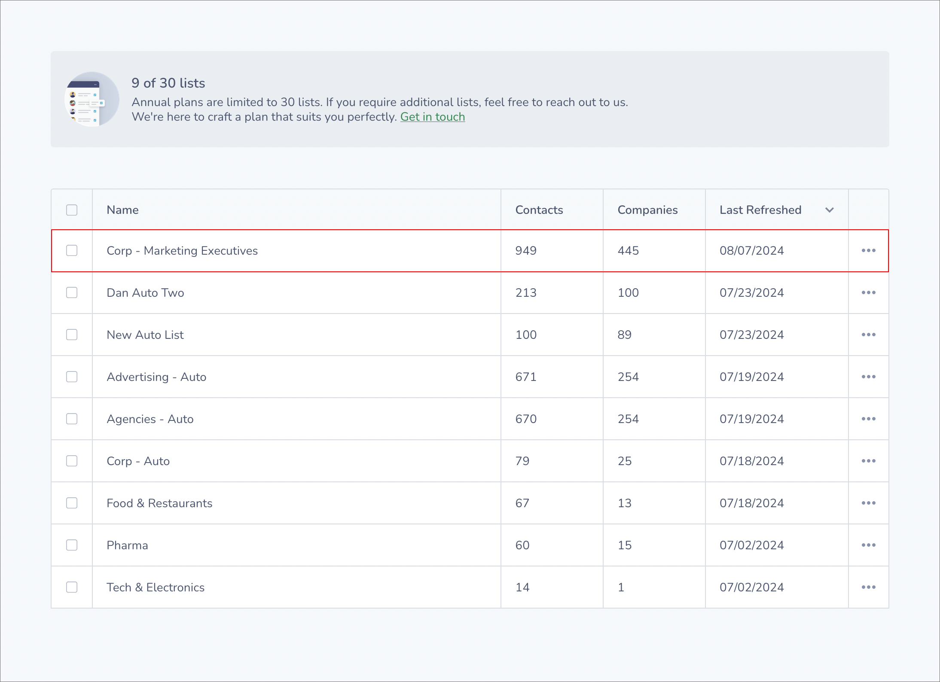Open the Food & Restaurants list name

coord(159,503)
